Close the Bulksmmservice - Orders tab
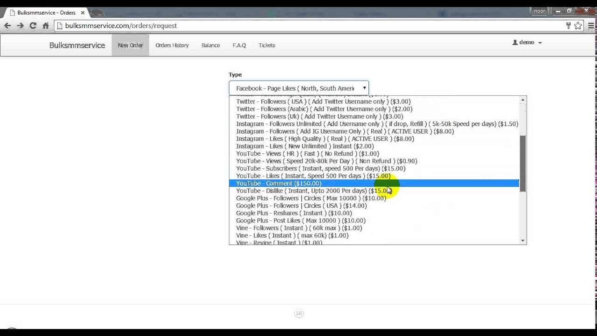Screen dimensions: 597x336 (82, 13)
